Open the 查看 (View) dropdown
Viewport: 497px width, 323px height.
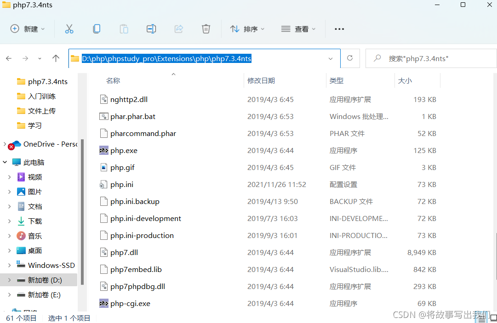pyautogui.click(x=298, y=29)
